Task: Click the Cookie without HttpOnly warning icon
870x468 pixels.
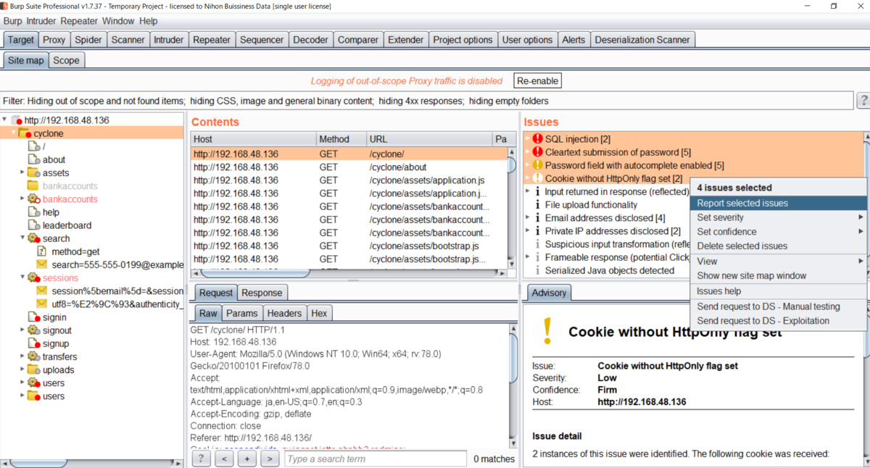Action: pos(537,178)
